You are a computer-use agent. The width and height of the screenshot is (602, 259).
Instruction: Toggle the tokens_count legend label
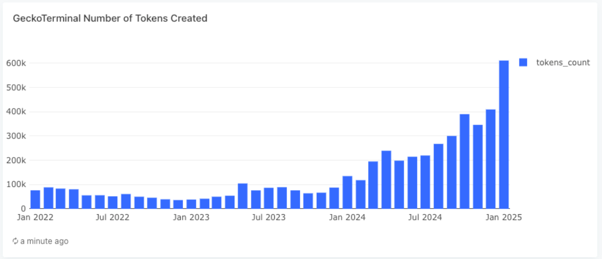tap(563, 63)
